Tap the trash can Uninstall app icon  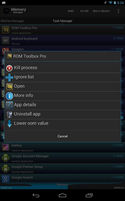pos(9,115)
